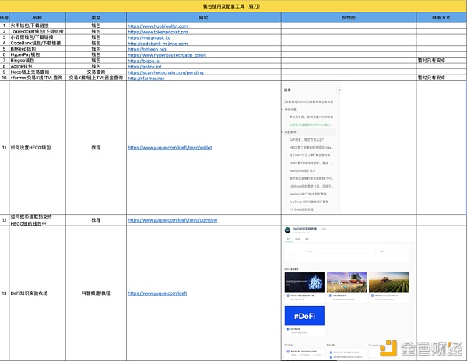The image size is (467, 361).
Task: Select the Bingoo钱包 cell
Action: click(37, 61)
